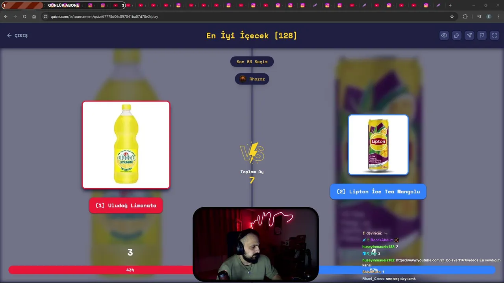
Task: Click chat username BocekAbdur
Action: pyautogui.click(x=381, y=240)
